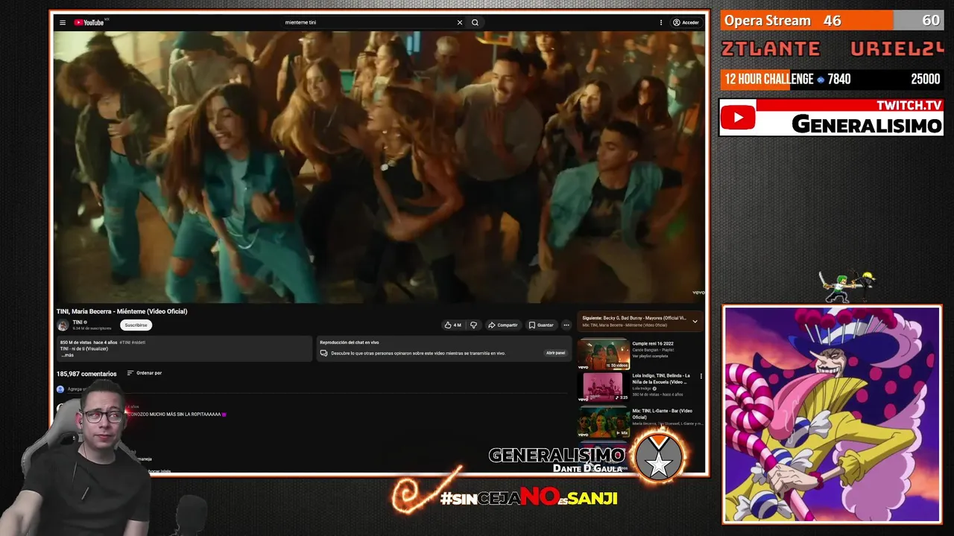Image resolution: width=954 pixels, height=536 pixels.
Task: Click the playing Miénteme video frame
Action: pos(379,167)
